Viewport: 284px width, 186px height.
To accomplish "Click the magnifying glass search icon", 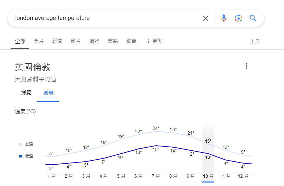I will [x=253, y=18].
